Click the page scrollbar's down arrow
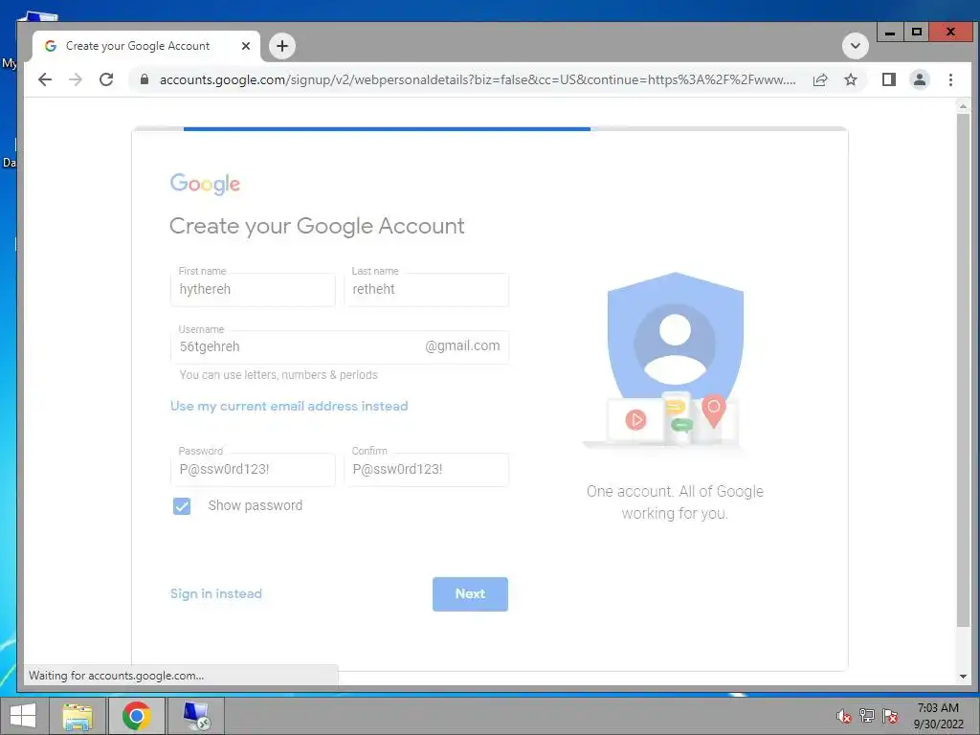The height and width of the screenshot is (735, 980). (963, 677)
